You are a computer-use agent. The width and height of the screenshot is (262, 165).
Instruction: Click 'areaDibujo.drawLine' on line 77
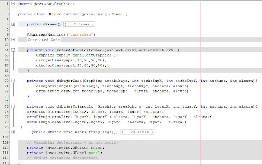[49, 117]
